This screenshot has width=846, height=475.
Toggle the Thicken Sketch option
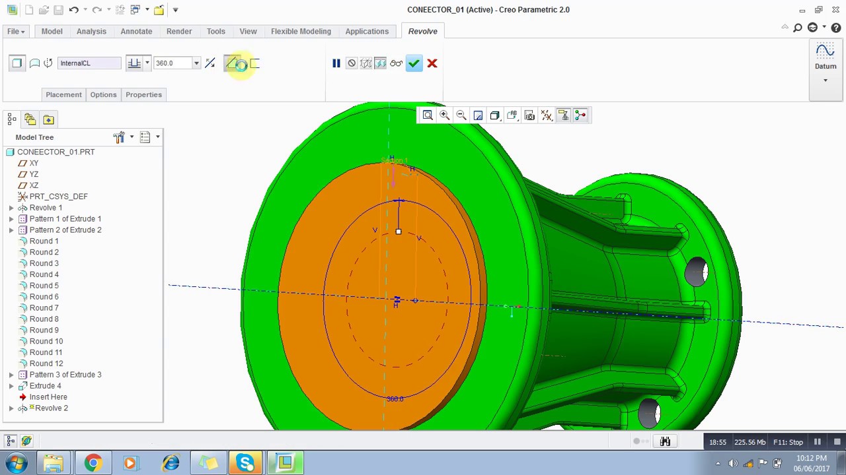tap(254, 63)
